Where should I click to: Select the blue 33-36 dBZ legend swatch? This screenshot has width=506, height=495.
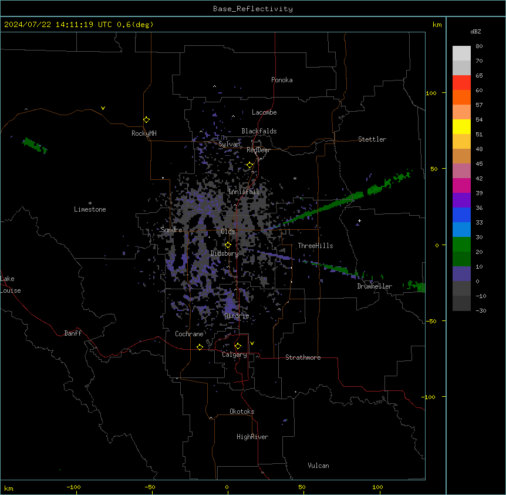[x=461, y=215]
